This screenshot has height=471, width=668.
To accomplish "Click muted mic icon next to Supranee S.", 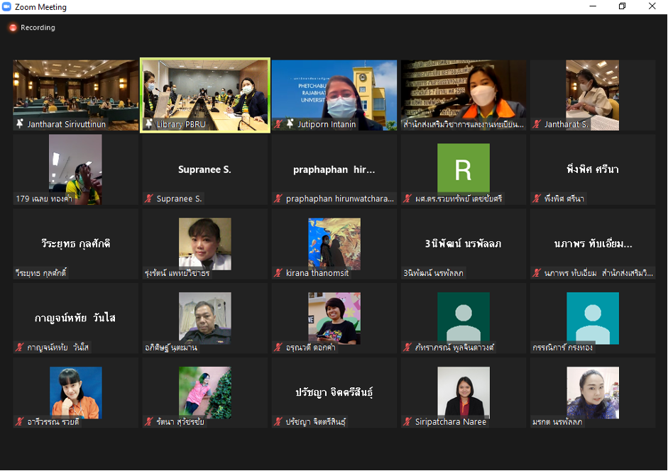I will (x=149, y=199).
